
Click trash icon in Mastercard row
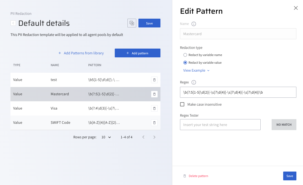154,94
